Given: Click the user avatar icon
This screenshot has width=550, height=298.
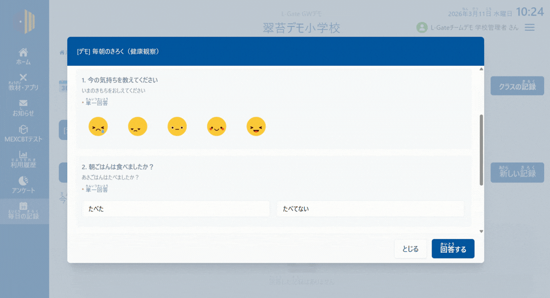Looking at the screenshot, I should point(422,28).
